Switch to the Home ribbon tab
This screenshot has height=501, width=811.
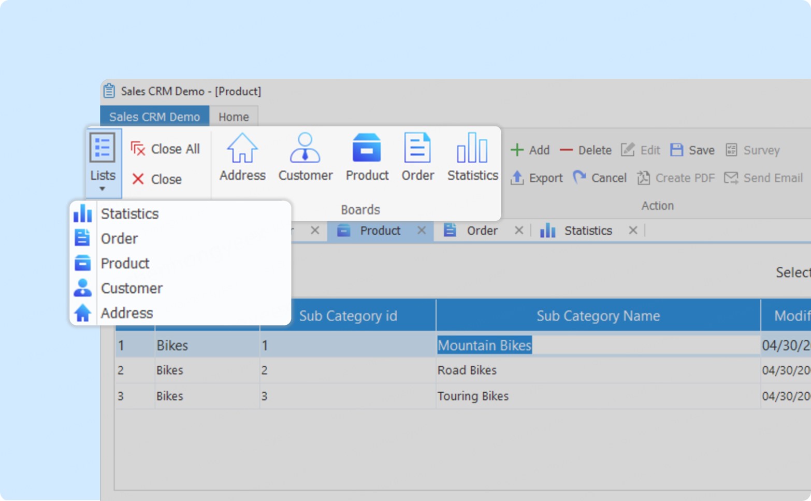[x=234, y=117]
